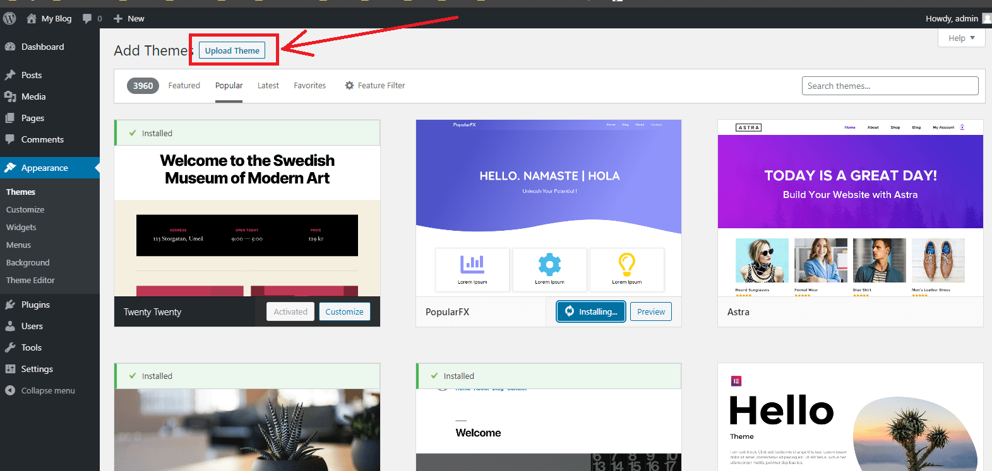Click the Tools wrench icon

(10, 347)
